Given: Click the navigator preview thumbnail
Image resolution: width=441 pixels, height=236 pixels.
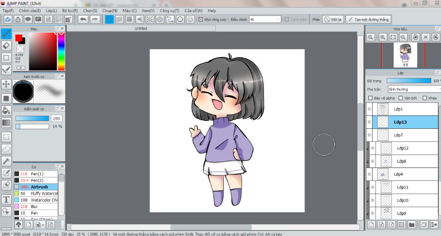Looking at the screenshot, I should tap(405, 55).
